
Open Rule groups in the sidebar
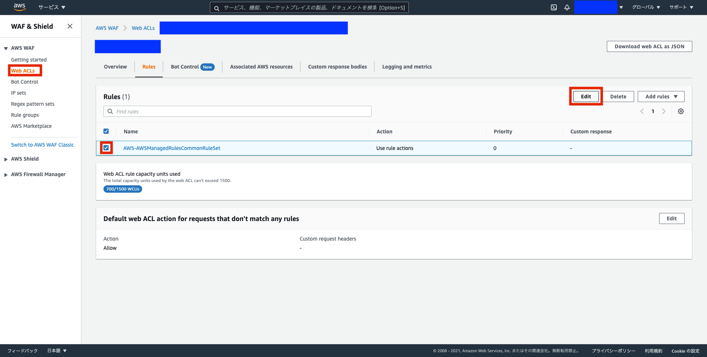click(25, 115)
